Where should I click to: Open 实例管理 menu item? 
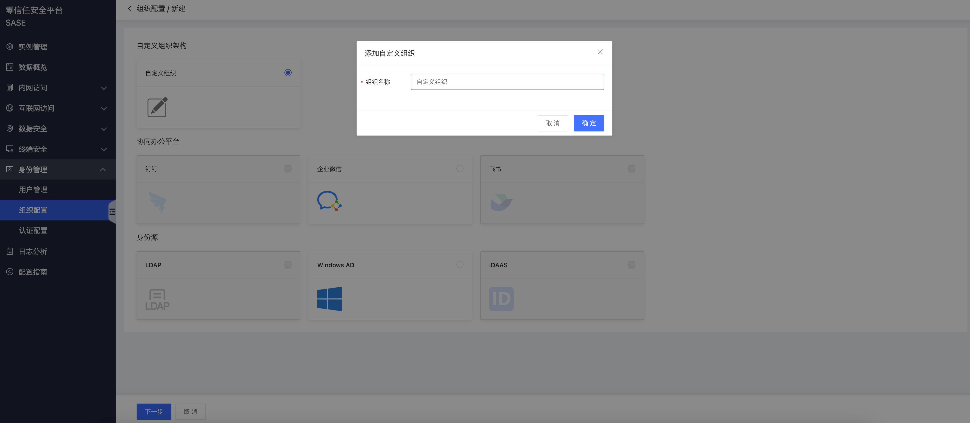[58, 47]
